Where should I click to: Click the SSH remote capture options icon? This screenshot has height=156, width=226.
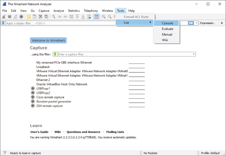33,106
